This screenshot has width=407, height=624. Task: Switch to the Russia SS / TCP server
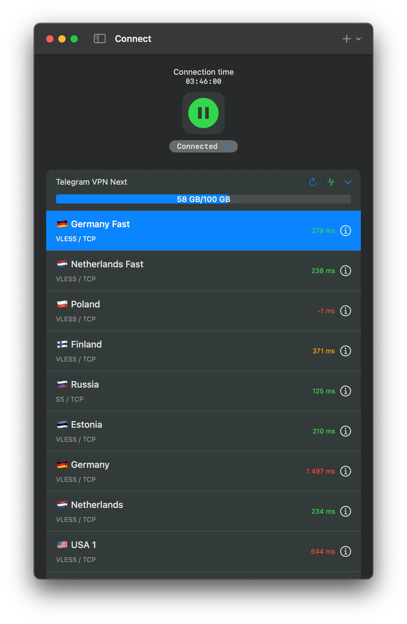coord(203,391)
